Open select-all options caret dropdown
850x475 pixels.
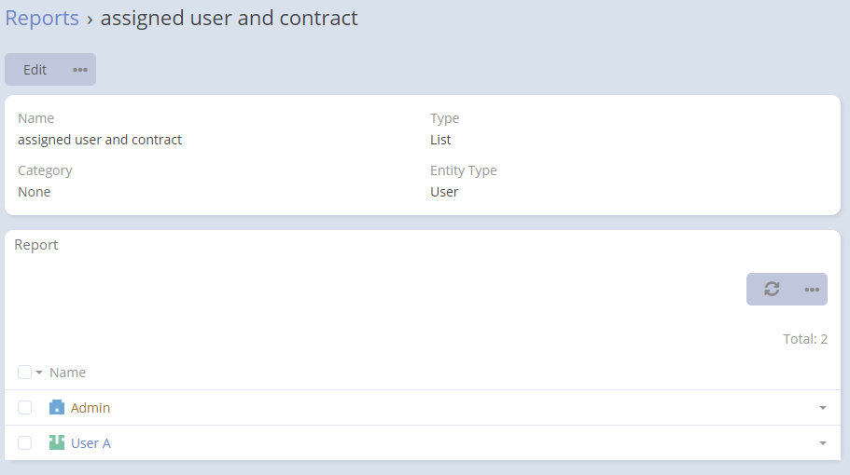pos(39,373)
